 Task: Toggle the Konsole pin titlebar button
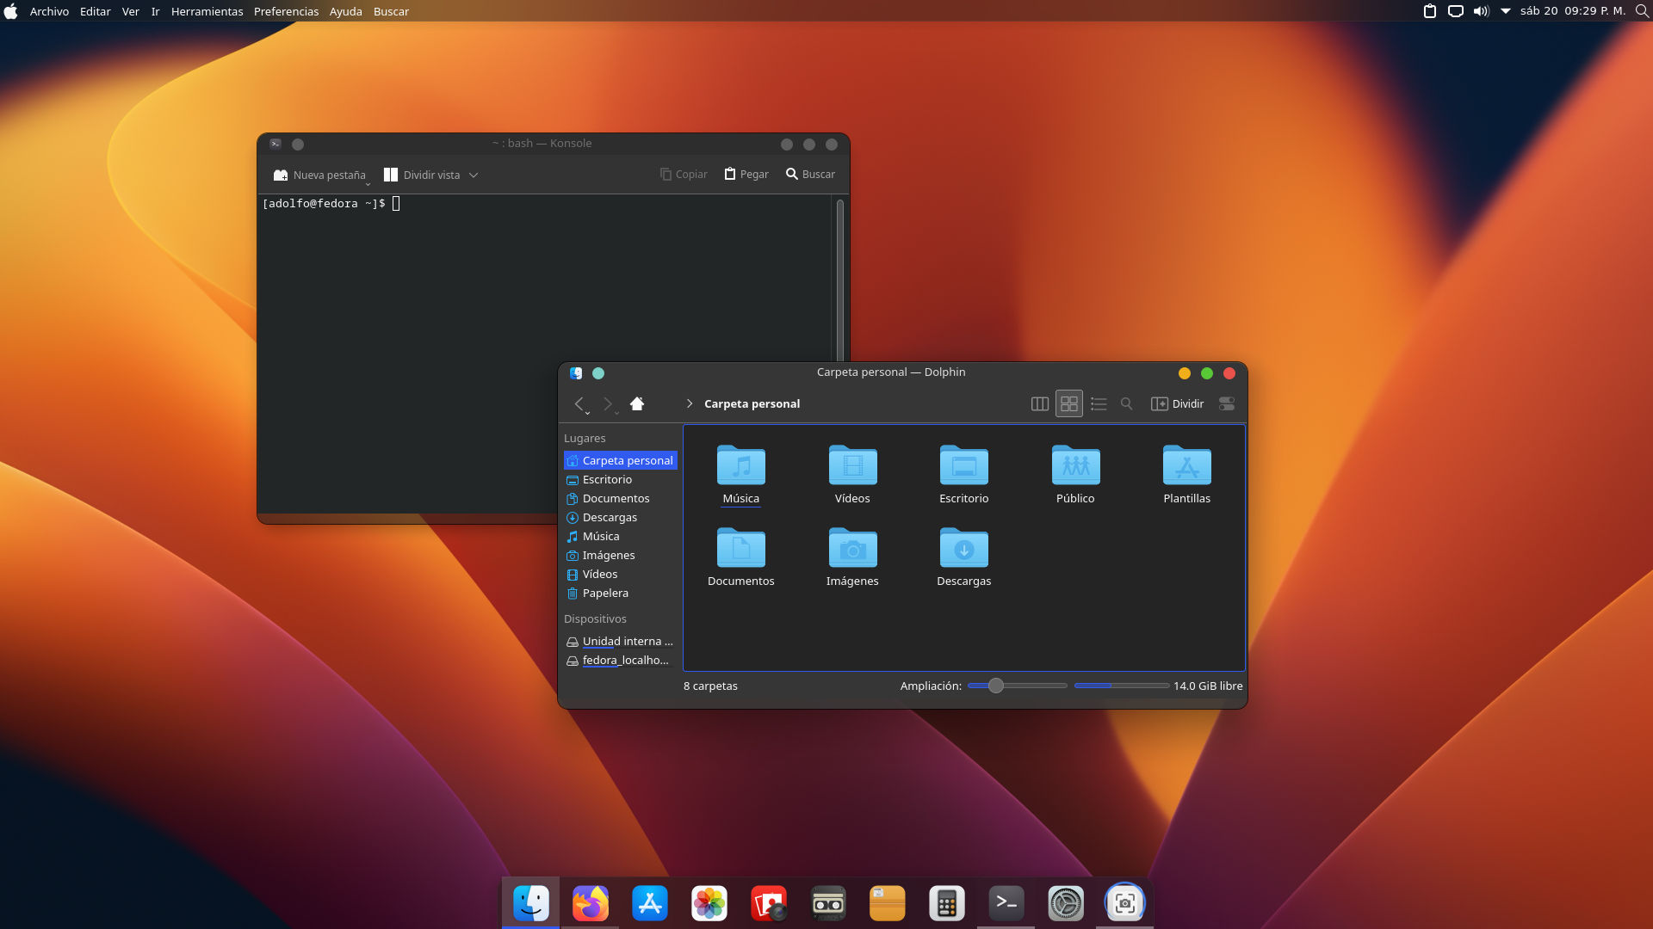[298, 145]
